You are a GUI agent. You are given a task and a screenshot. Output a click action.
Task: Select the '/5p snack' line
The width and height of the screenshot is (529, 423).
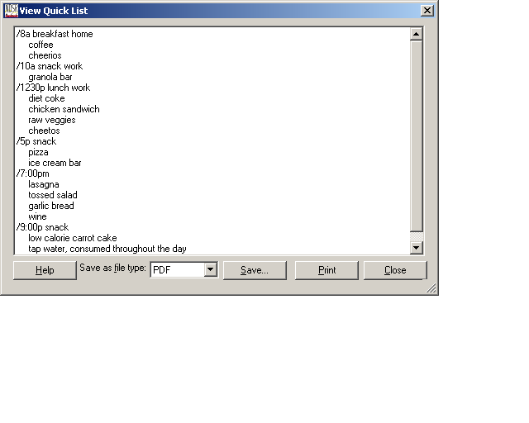pos(36,141)
